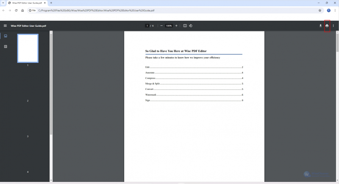Rotate the document counterclockwise
Viewport: 339px width, 184px height.
(x=191, y=26)
